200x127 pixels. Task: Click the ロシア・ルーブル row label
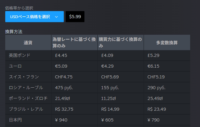[x=26, y=88]
